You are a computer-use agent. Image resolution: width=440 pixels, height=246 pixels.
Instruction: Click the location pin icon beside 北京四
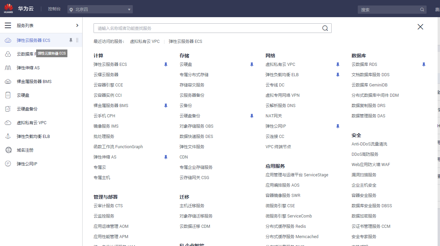point(71,10)
